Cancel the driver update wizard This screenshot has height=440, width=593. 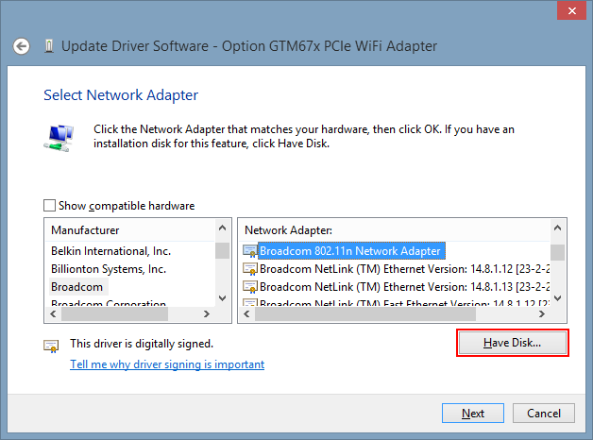544,414
